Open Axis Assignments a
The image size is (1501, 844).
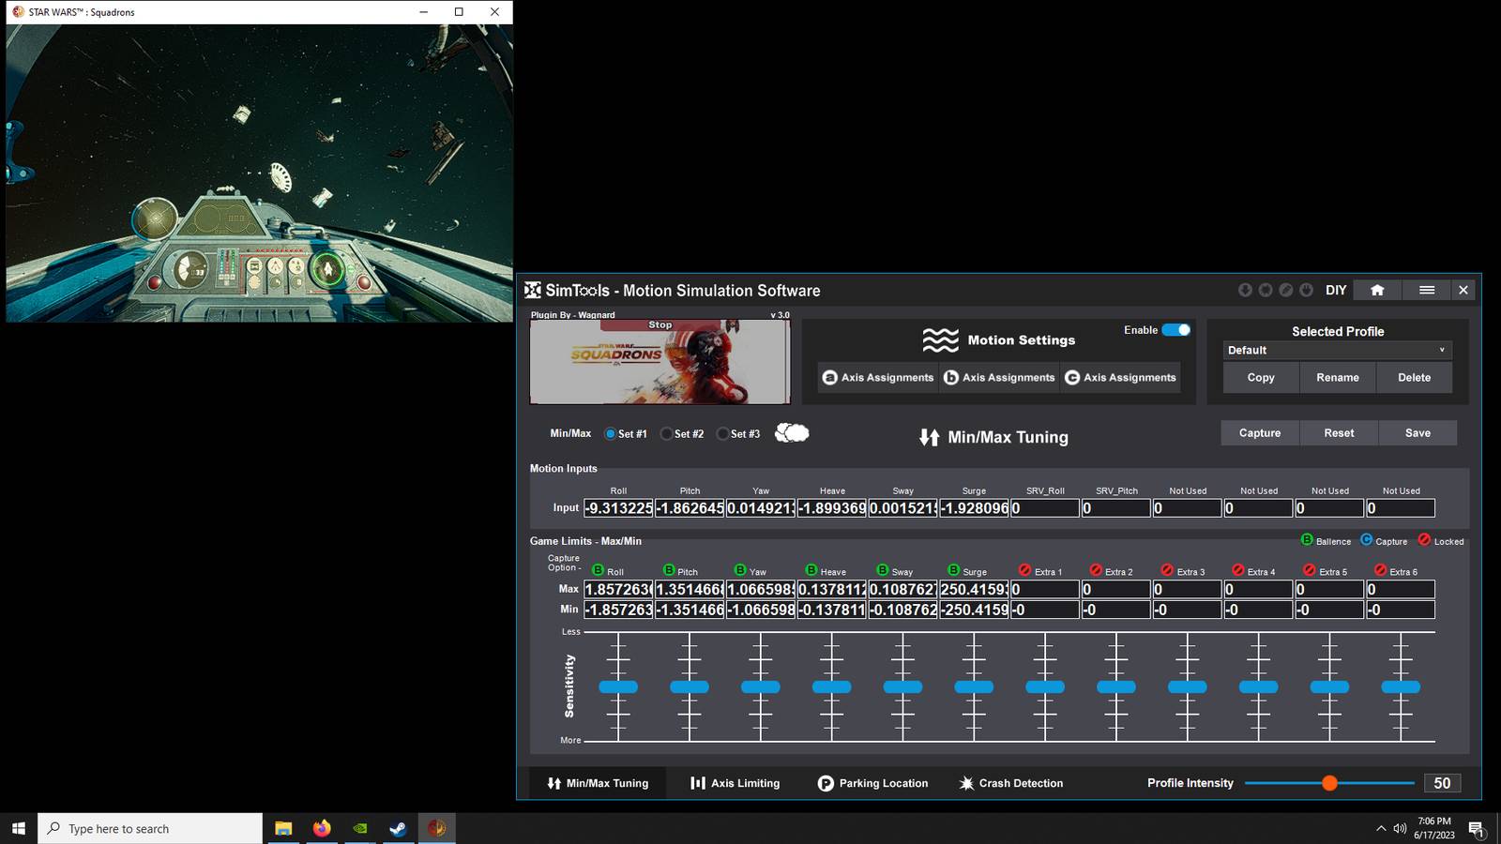(x=878, y=377)
